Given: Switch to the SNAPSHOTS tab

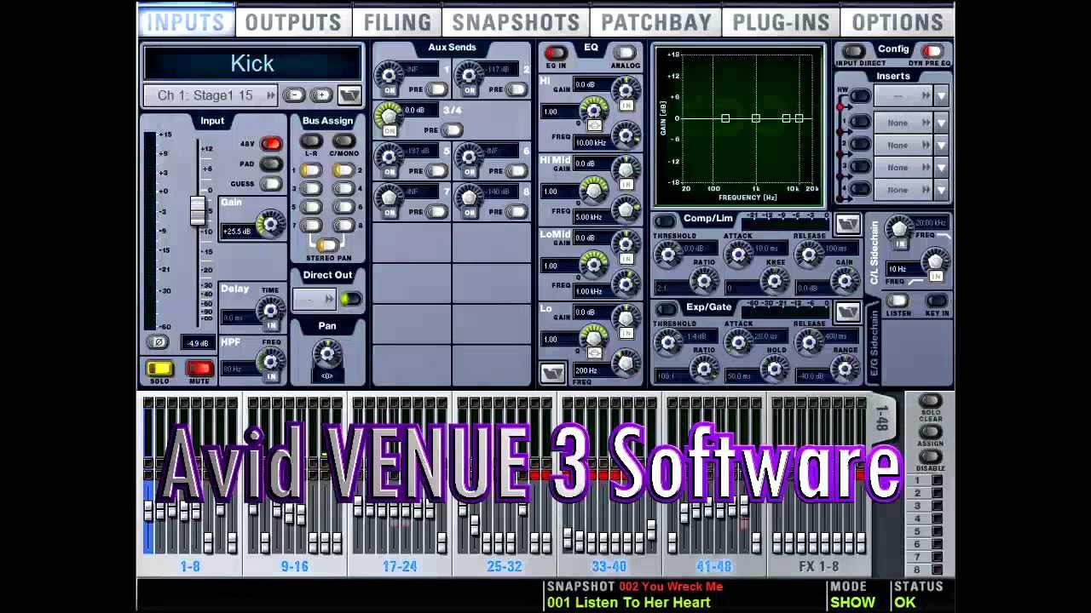Looking at the screenshot, I should (516, 22).
